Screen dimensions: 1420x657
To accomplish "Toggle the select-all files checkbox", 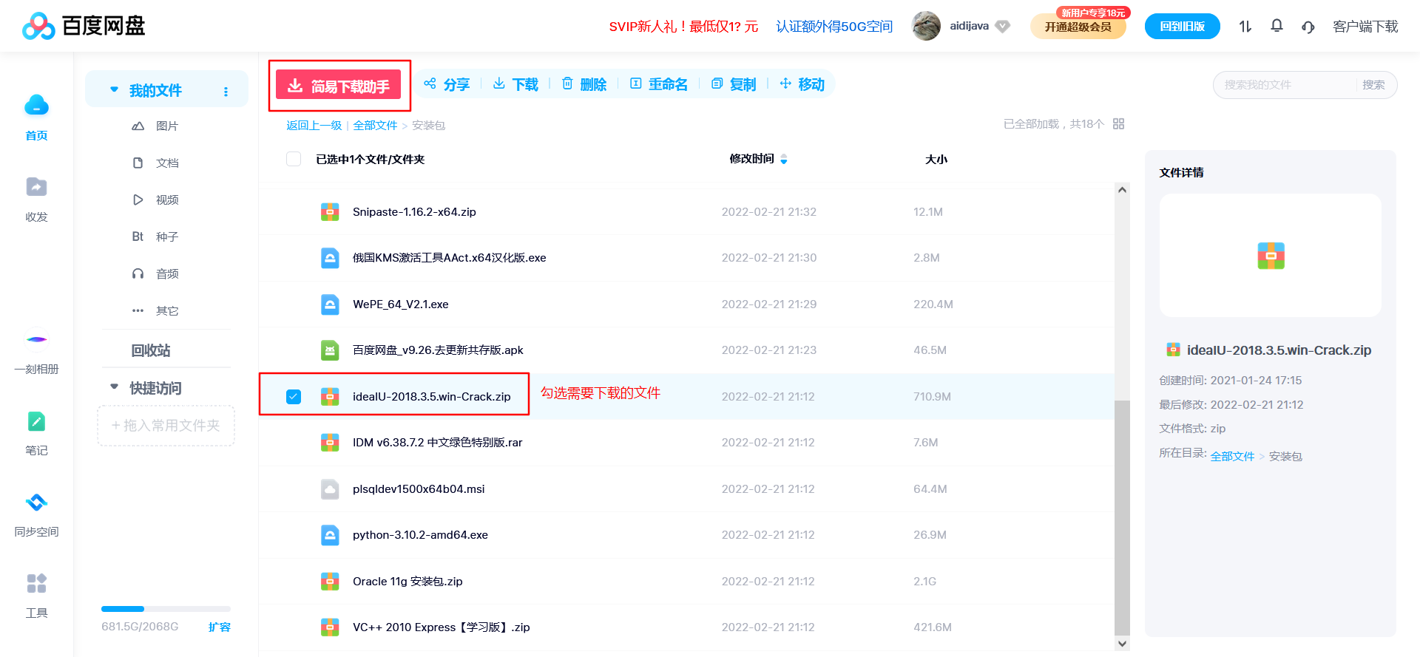I will [294, 159].
